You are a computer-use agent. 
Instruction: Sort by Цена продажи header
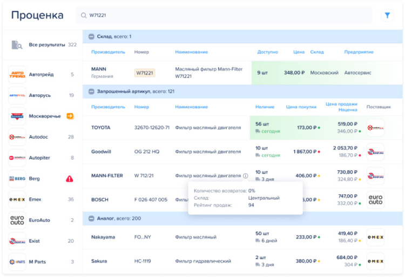[x=341, y=104]
